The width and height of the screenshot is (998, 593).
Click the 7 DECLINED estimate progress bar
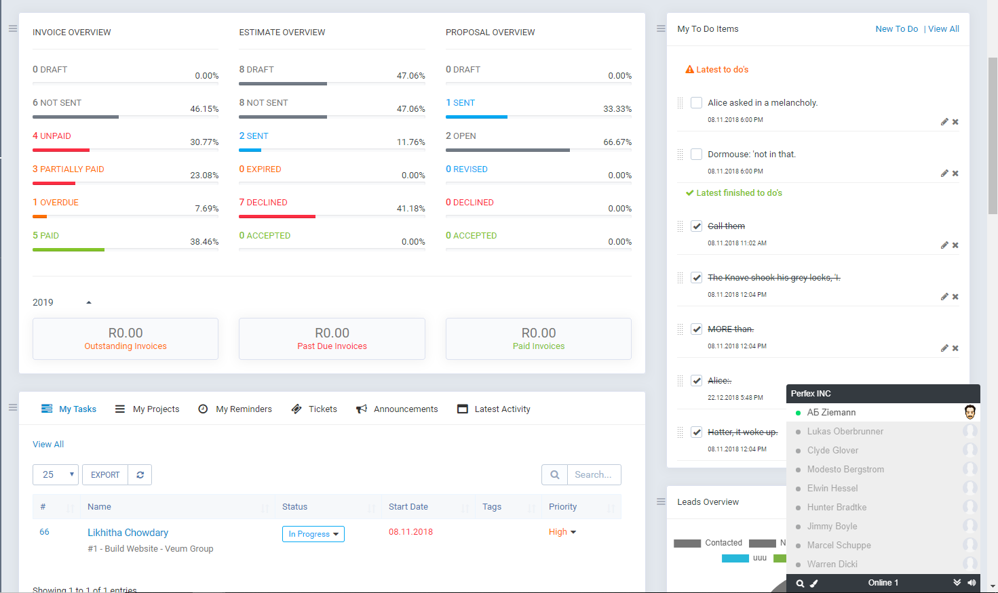coord(332,216)
